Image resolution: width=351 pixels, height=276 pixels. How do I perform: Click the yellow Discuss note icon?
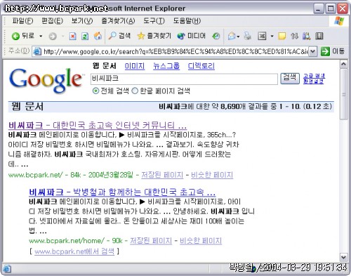282,36
